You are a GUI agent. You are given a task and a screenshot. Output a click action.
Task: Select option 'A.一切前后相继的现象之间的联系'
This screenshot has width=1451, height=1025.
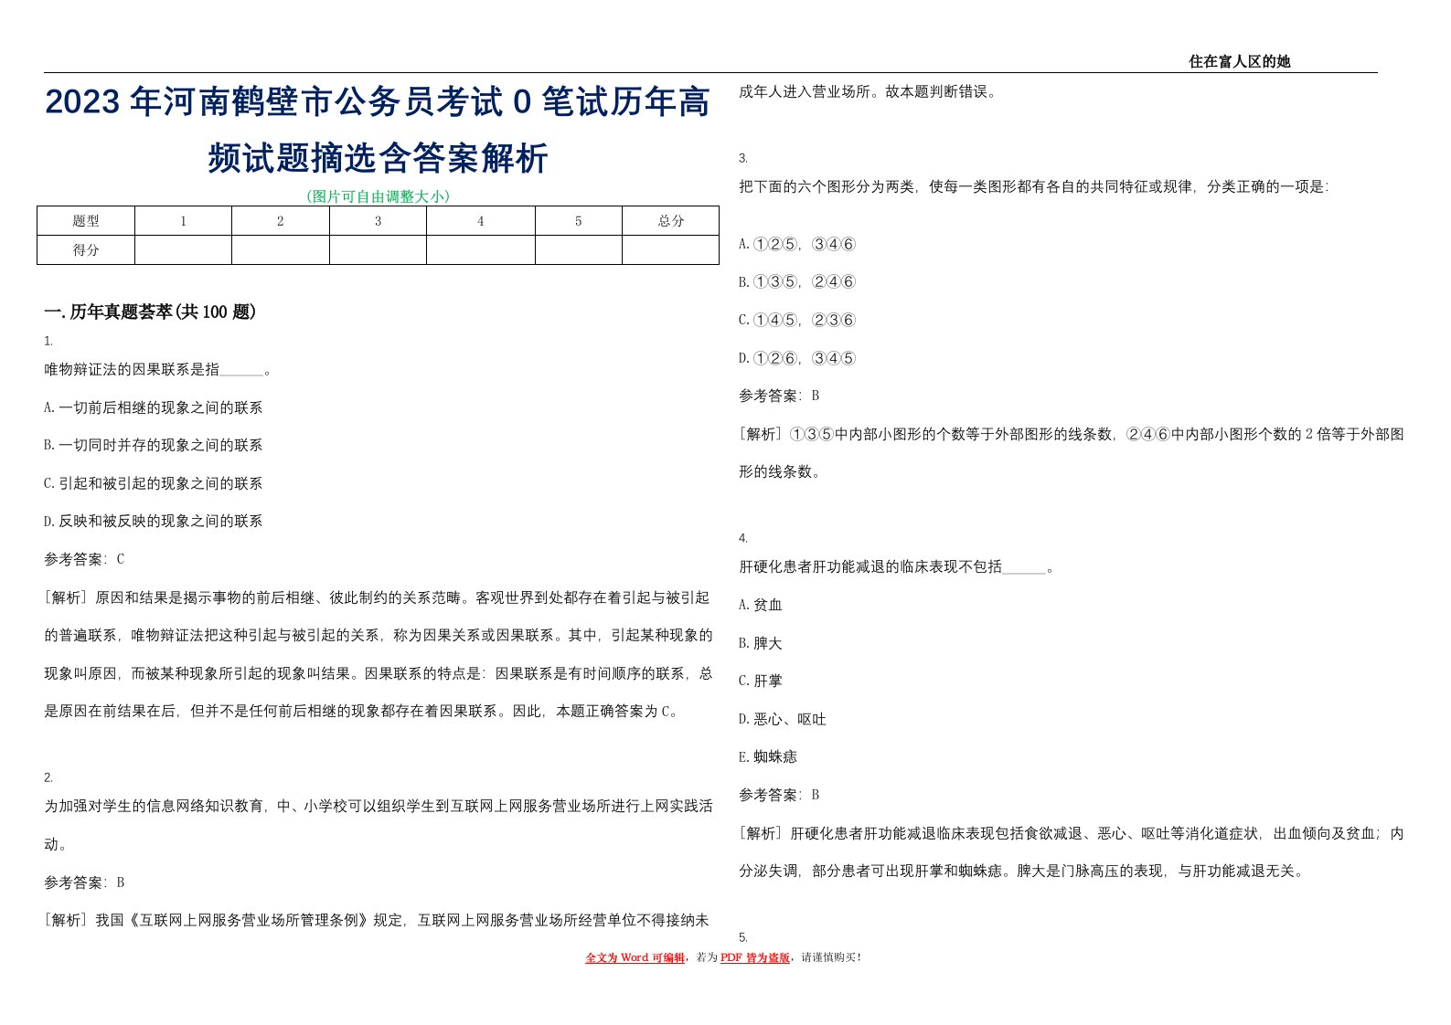pyautogui.click(x=154, y=407)
